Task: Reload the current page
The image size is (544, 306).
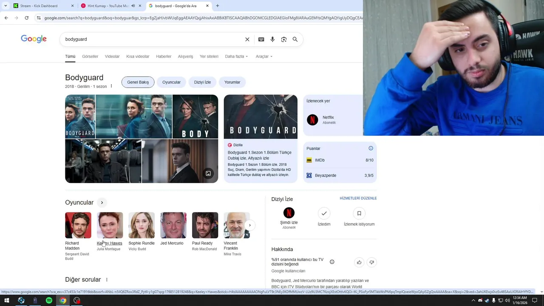Action: 26,18
